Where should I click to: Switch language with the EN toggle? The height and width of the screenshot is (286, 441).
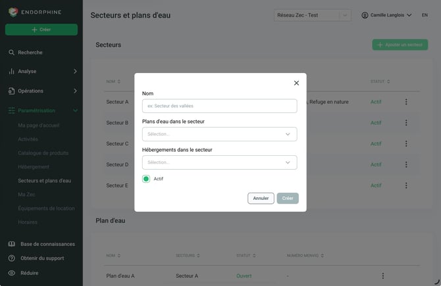tap(425, 15)
